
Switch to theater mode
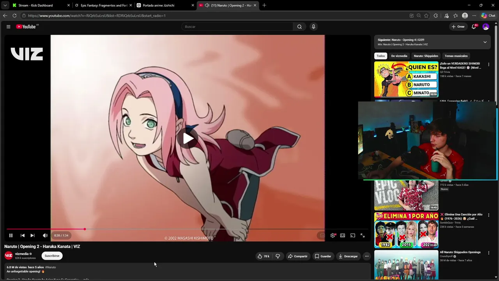pyautogui.click(x=343, y=235)
